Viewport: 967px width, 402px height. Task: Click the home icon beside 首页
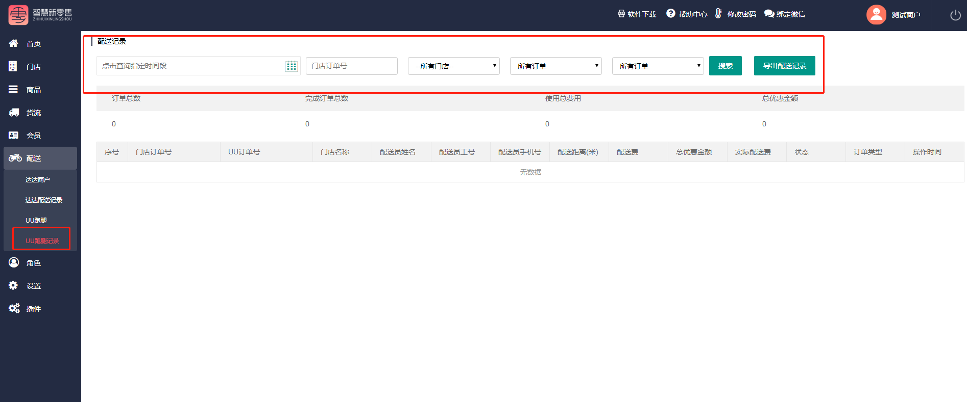[14, 43]
